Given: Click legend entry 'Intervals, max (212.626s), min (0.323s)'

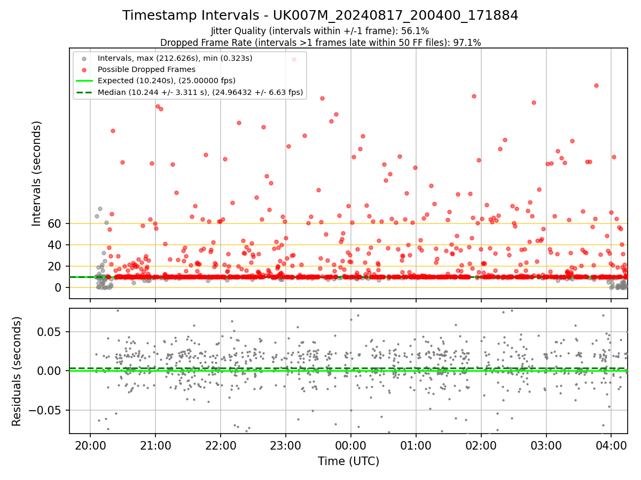Looking at the screenshot, I should (x=175, y=58).
